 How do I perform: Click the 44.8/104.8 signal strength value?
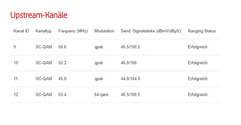[x=130, y=79]
